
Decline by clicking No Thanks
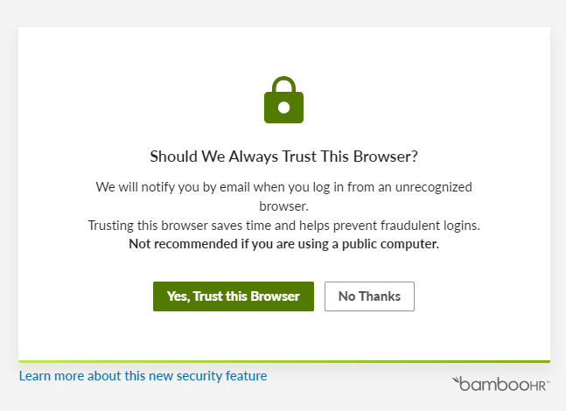(x=369, y=296)
